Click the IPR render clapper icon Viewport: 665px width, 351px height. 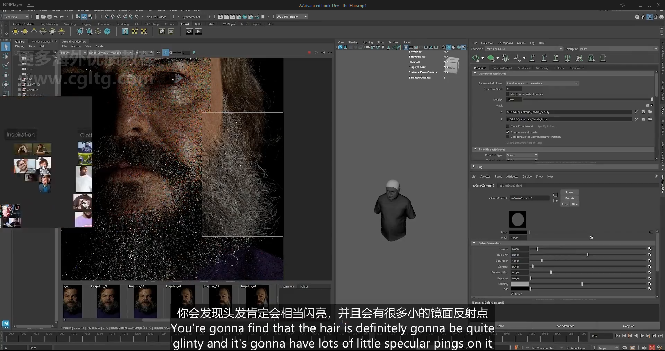pos(233,17)
